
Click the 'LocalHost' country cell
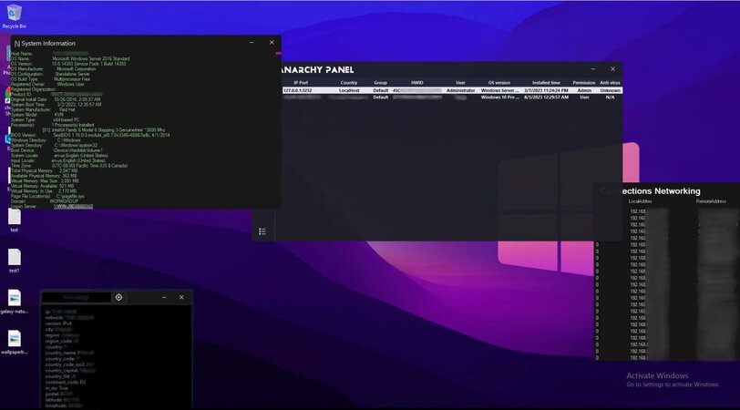click(x=349, y=90)
